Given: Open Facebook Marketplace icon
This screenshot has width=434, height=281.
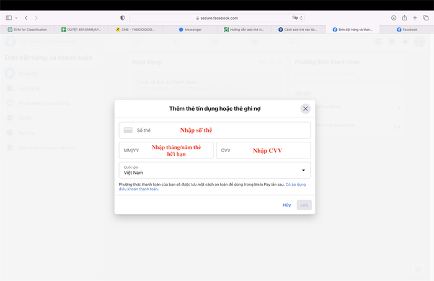Looking at the screenshot, I should click(215, 41).
